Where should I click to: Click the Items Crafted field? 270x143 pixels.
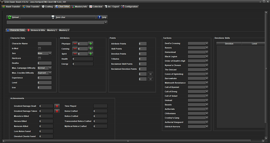pyautogui.click(x=101, y=111)
